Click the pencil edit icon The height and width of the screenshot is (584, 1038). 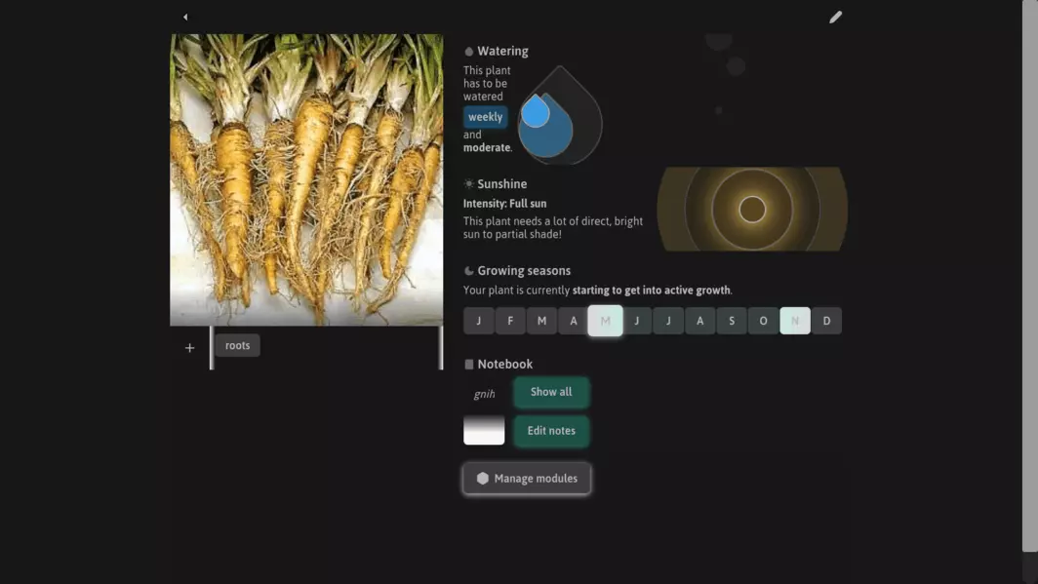tap(835, 17)
